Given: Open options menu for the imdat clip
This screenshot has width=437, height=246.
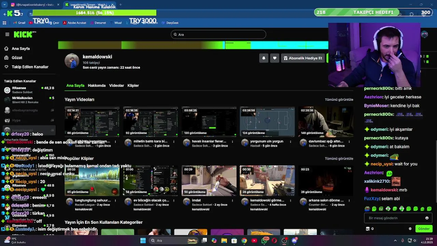Looking at the screenshot, I should 232,201.
